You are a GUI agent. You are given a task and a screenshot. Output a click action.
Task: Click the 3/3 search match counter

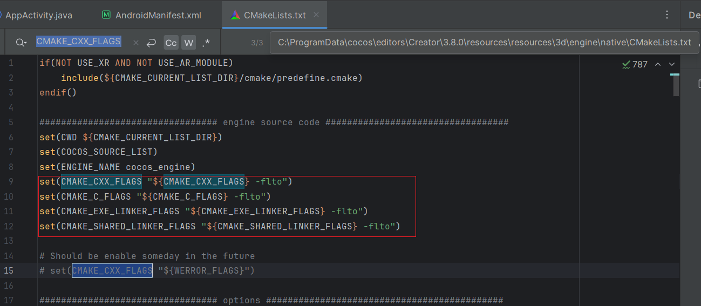pyautogui.click(x=257, y=43)
